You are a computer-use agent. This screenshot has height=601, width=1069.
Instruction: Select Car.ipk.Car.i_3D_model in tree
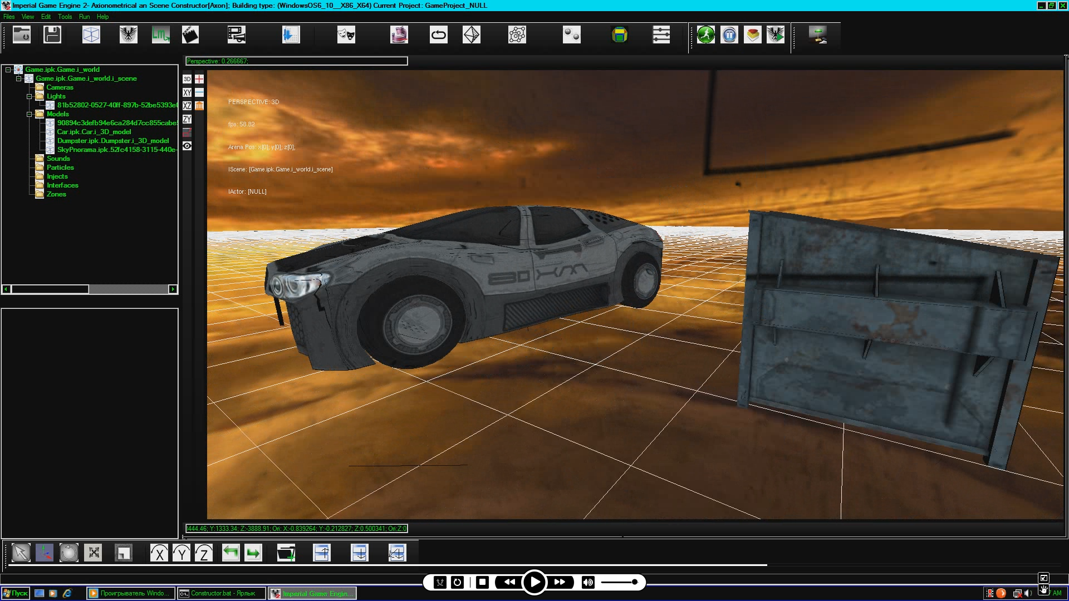(x=94, y=132)
